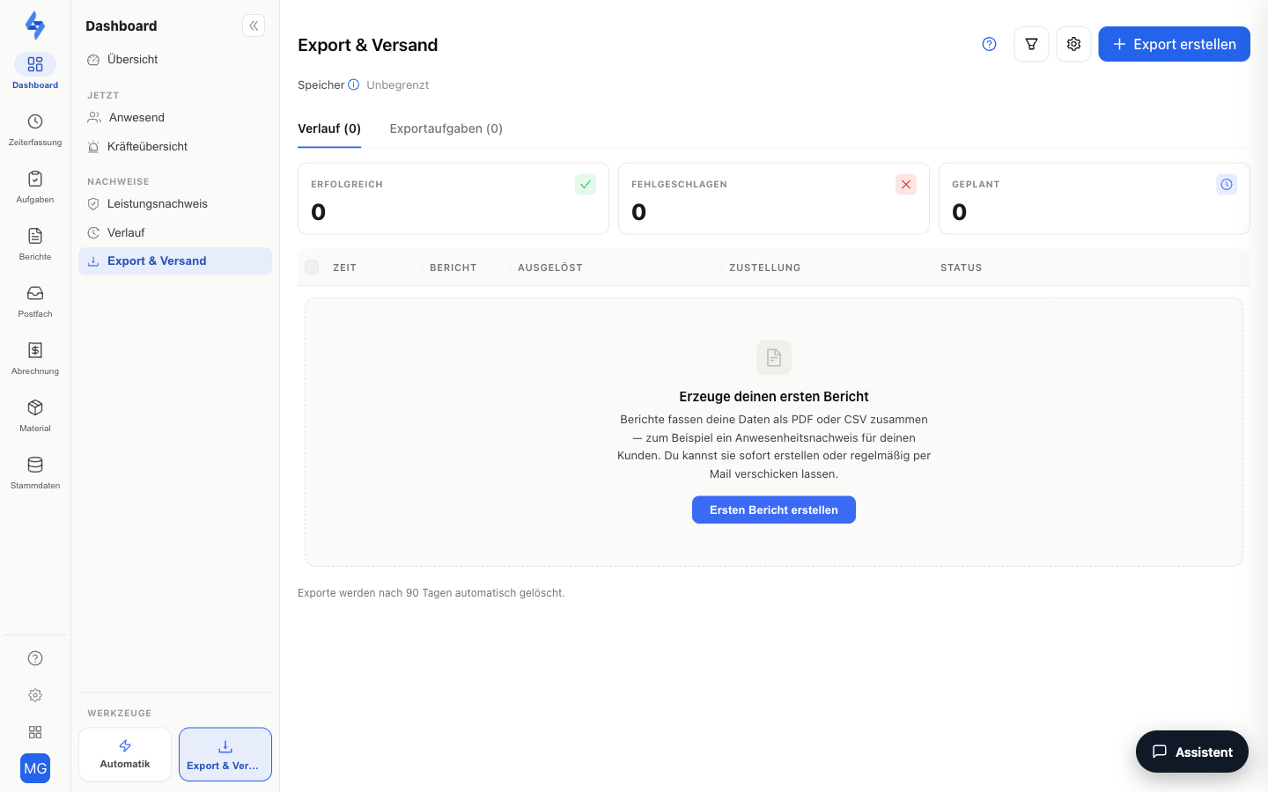The height and width of the screenshot is (792, 1268).
Task: Click the Geplant stat card
Action: tap(1095, 199)
